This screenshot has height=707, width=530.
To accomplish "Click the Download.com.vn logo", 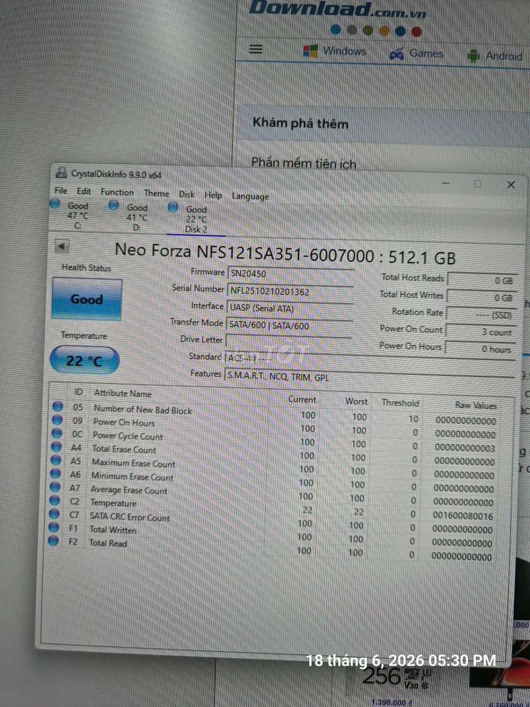I will [x=337, y=10].
